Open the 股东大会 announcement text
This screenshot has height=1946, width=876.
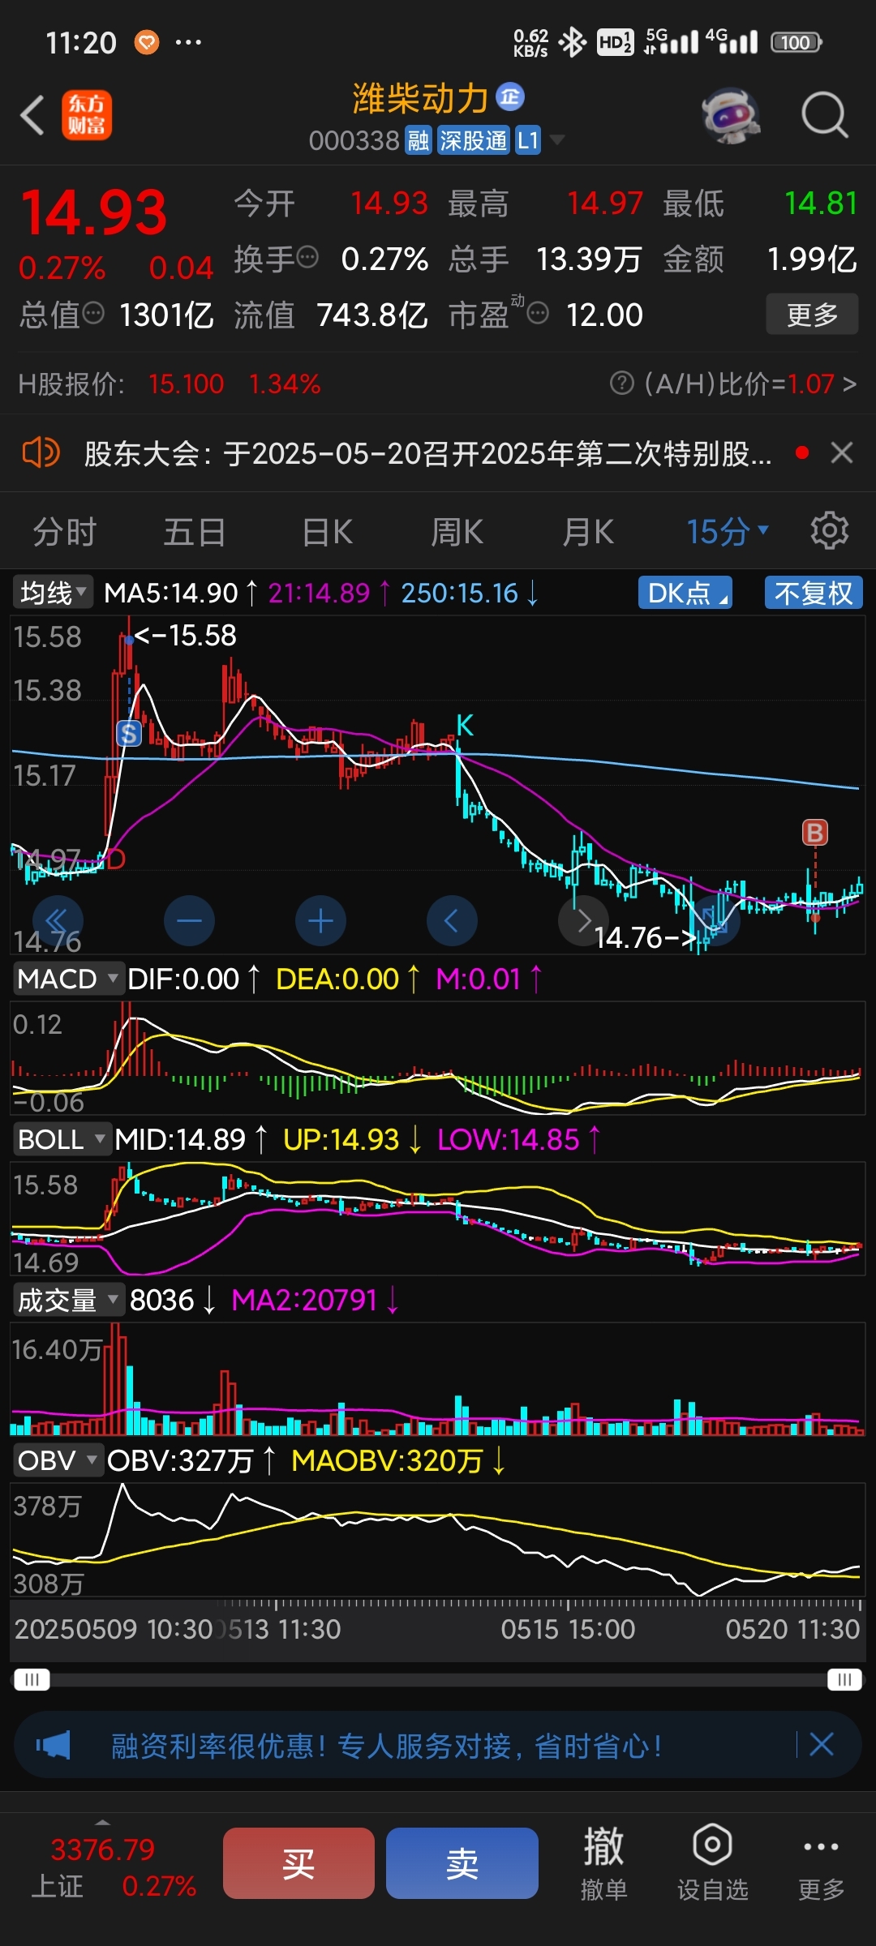tap(427, 453)
